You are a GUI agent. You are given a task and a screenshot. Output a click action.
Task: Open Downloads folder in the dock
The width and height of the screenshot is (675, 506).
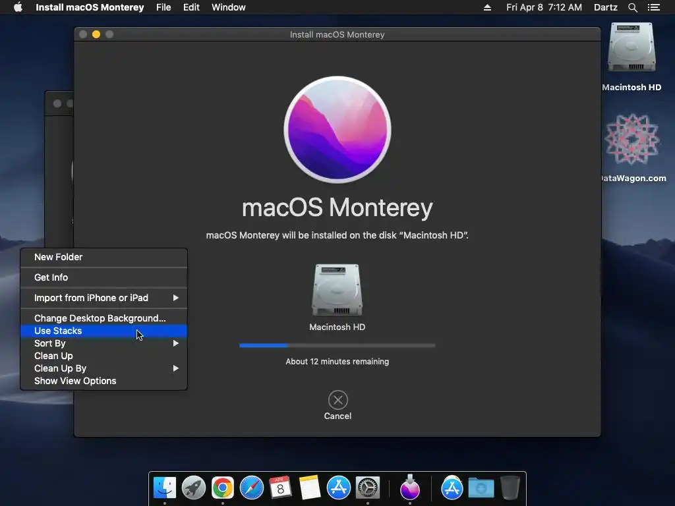click(x=481, y=488)
